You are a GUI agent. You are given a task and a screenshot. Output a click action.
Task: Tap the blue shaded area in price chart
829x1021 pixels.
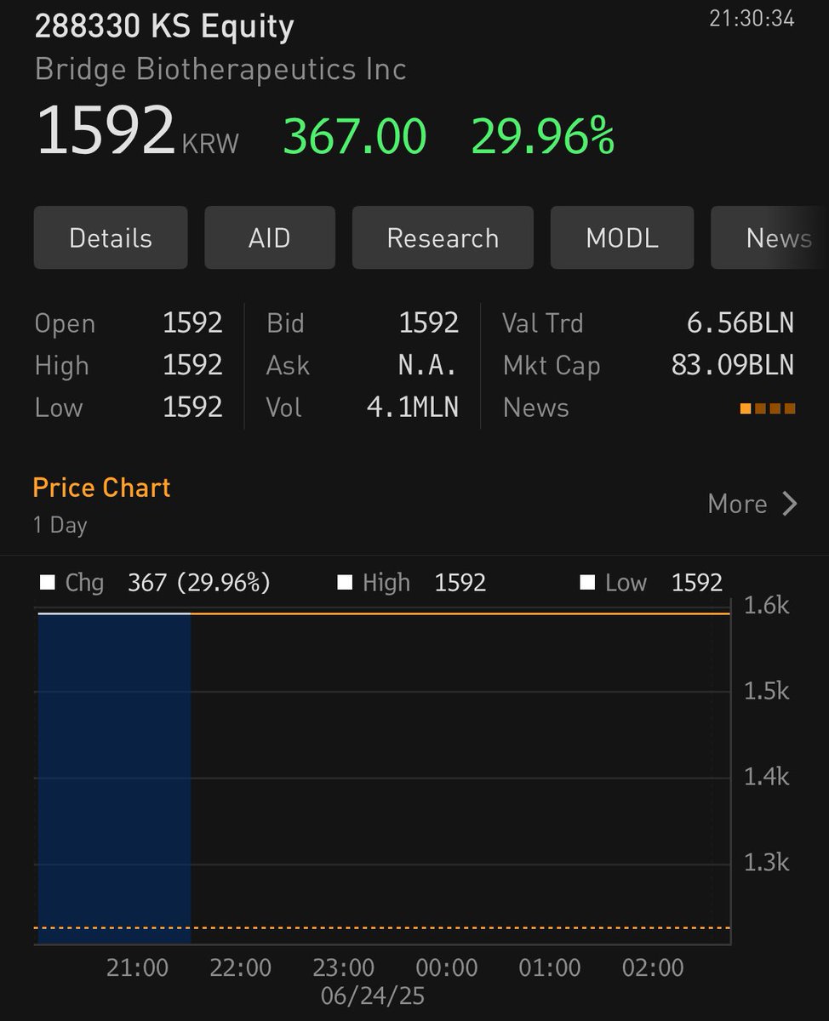click(x=114, y=778)
